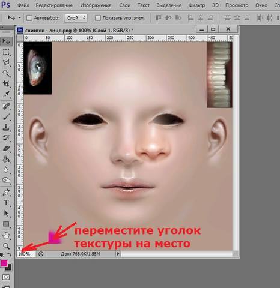Select the Type tool
The width and height of the screenshot is (280, 288).
[x=6, y=203]
